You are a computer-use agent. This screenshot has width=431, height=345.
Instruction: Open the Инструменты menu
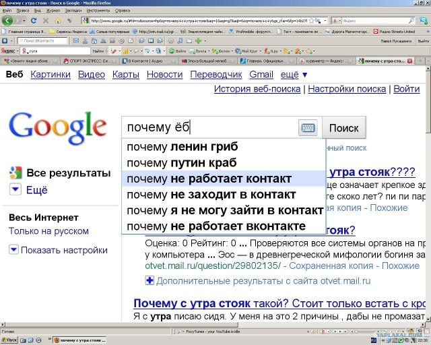point(98,11)
